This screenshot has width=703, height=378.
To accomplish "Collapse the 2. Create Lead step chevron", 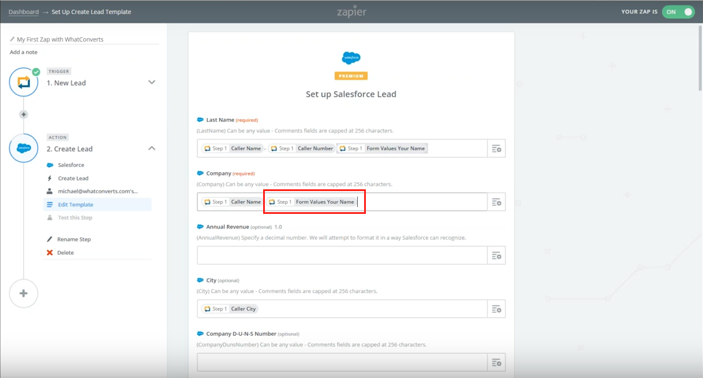I will (x=152, y=148).
